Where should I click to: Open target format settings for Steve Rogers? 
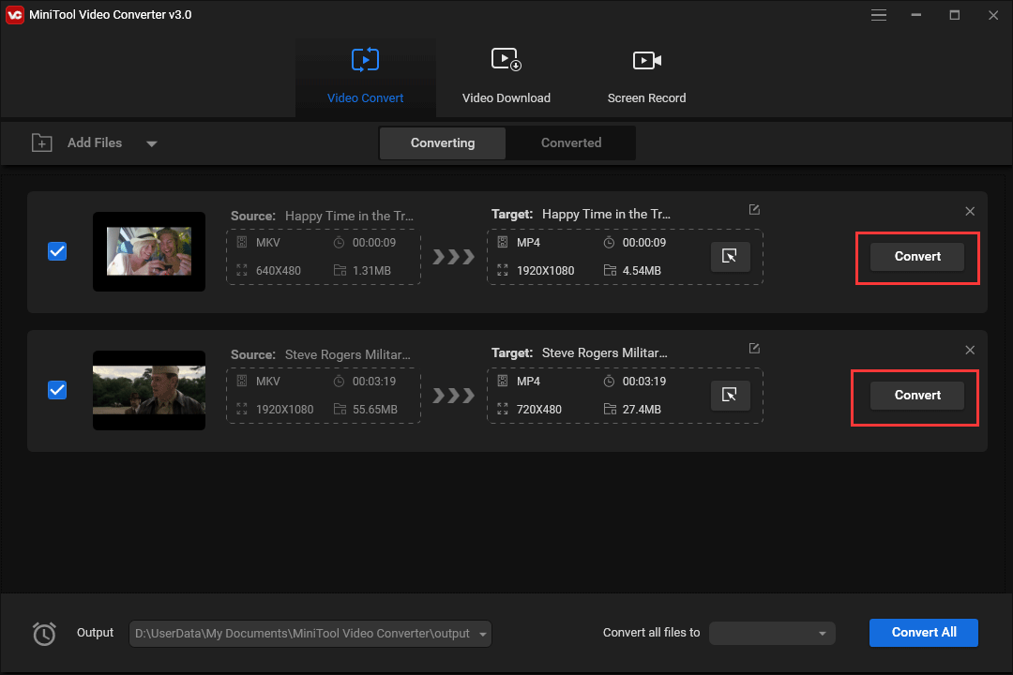coord(730,396)
